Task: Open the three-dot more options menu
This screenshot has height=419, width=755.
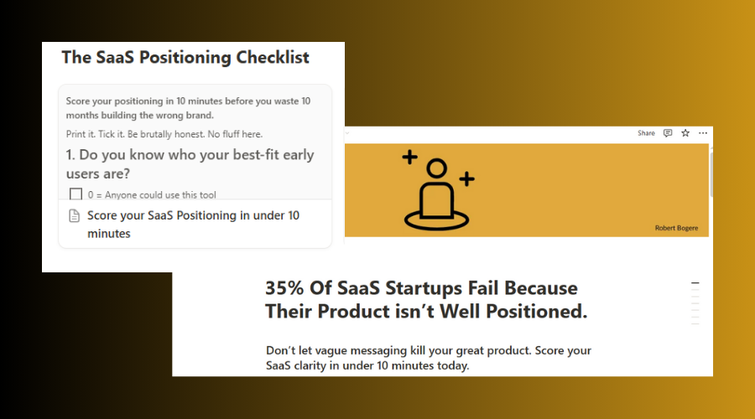Action: [703, 133]
